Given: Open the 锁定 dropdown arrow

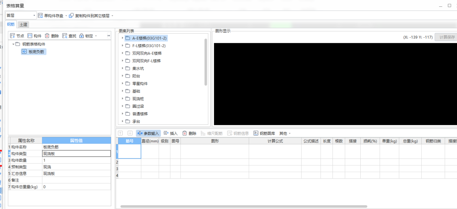Looking at the screenshot, I should 96,36.
